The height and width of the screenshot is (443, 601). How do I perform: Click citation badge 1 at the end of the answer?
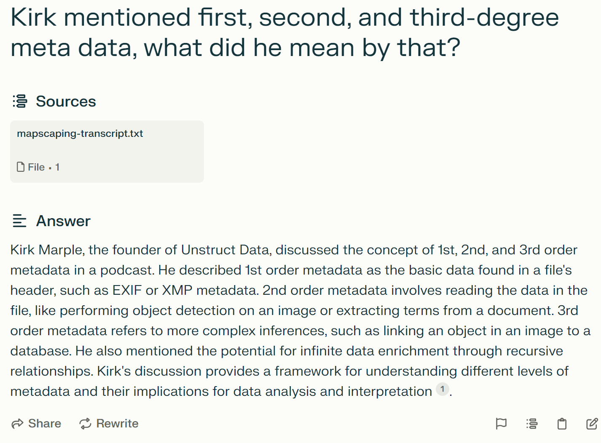[442, 389]
